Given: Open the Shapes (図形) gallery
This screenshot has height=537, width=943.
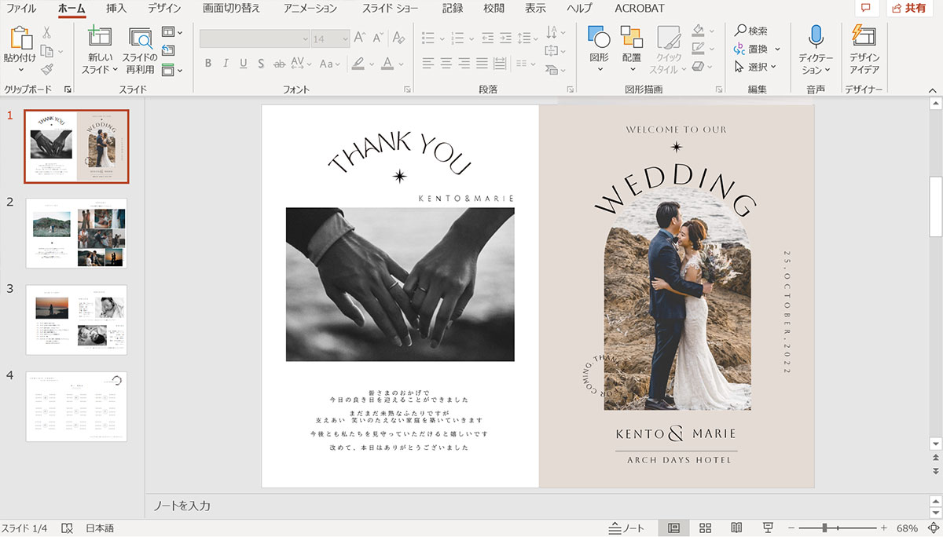Looking at the screenshot, I should 599,37.
